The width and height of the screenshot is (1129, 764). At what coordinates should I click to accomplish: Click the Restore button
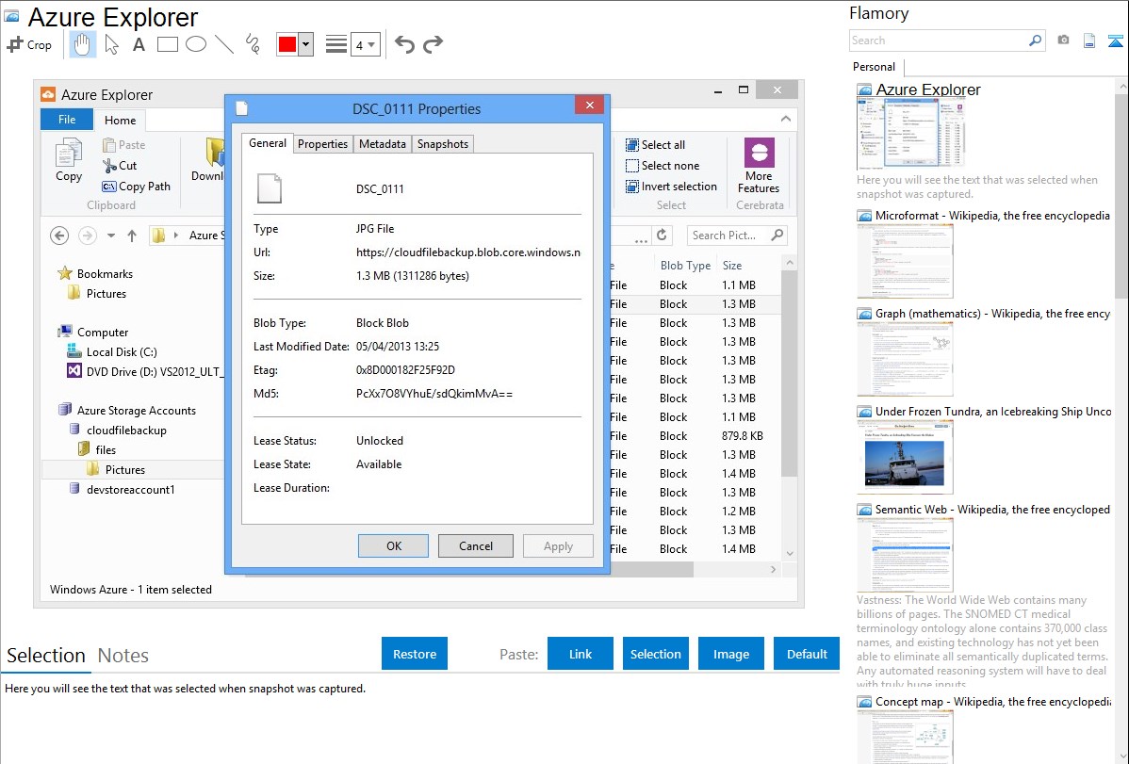coord(415,654)
